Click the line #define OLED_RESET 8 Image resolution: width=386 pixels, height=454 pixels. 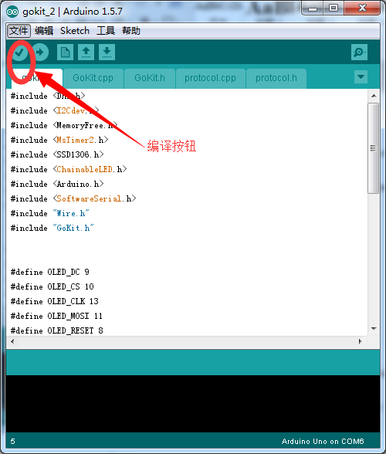(57, 330)
